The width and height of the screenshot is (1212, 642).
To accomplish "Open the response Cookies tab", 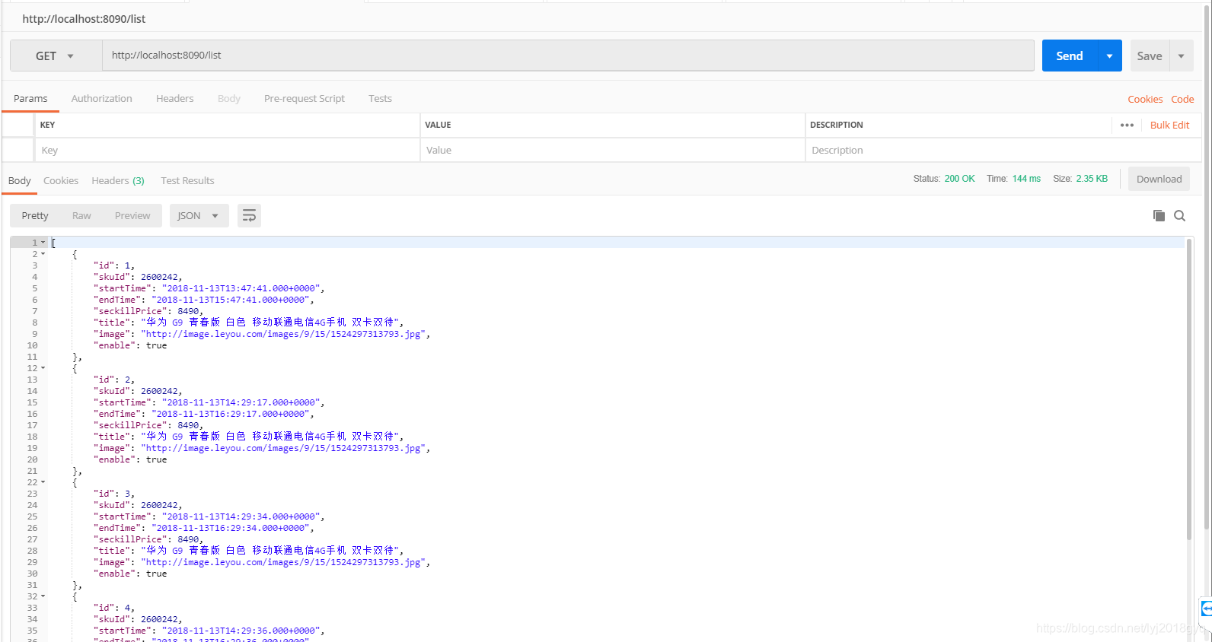I will point(61,181).
